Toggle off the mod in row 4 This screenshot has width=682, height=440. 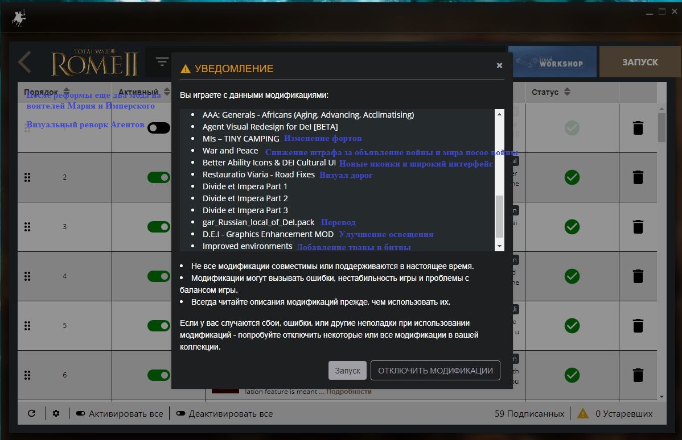pos(159,276)
